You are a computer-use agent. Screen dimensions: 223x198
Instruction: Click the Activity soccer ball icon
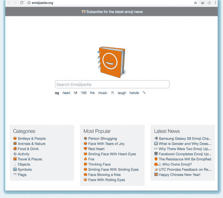[x=15, y=154]
